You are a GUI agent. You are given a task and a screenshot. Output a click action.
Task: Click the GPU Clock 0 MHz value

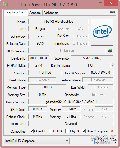coord(37,109)
